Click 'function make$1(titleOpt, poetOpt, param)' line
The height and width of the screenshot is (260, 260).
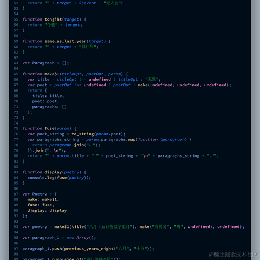pyautogui.click(x=75, y=74)
